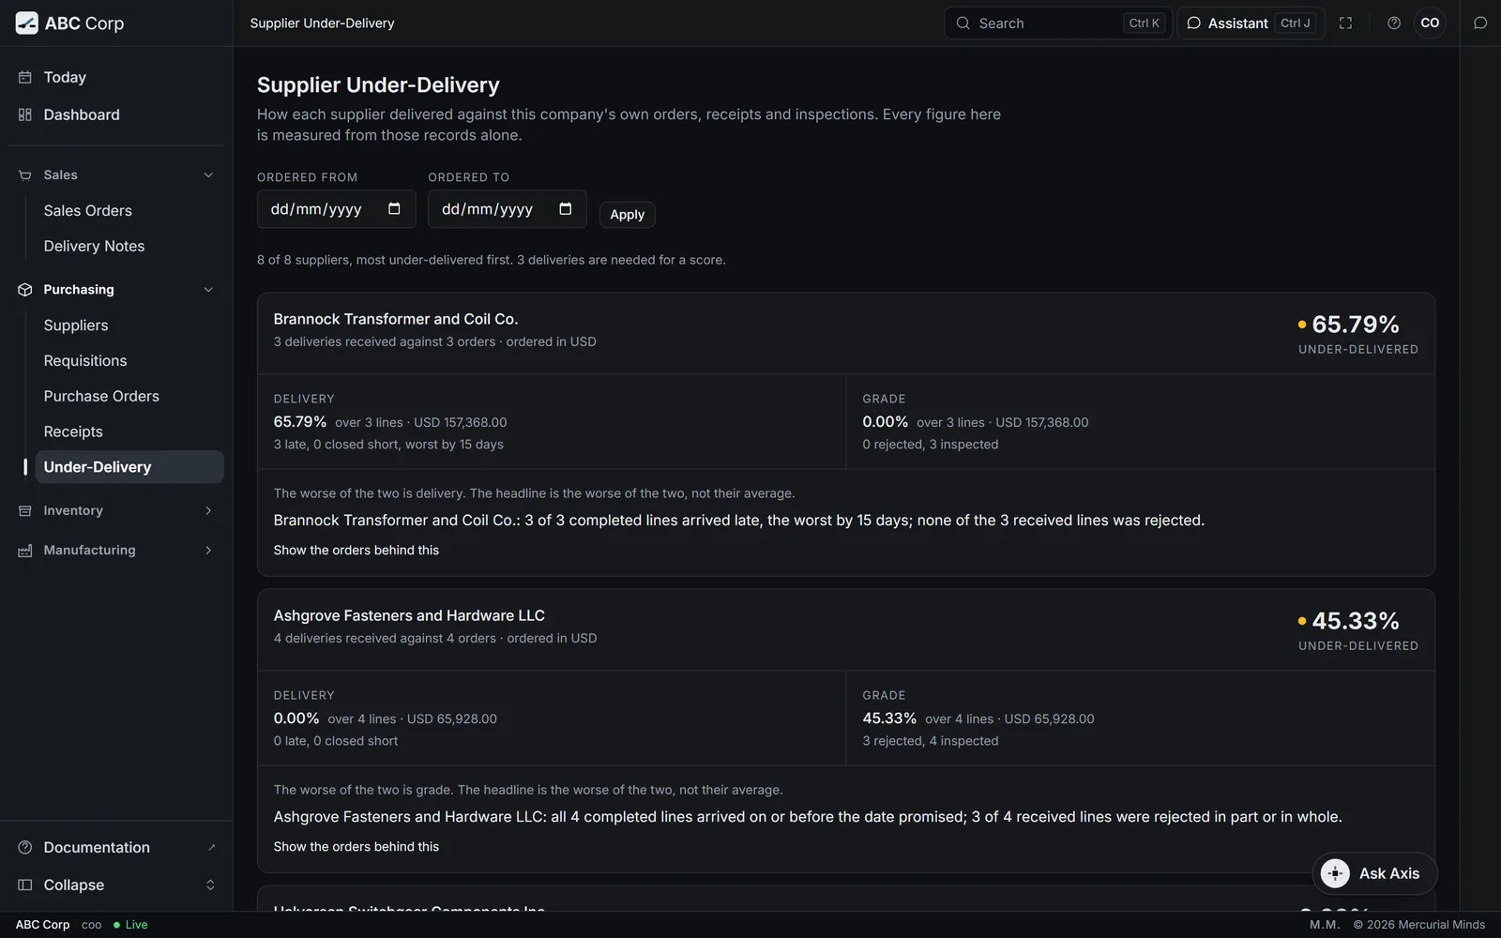
Task: Open the chat bubble icon at far right
Action: pyautogui.click(x=1480, y=23)
